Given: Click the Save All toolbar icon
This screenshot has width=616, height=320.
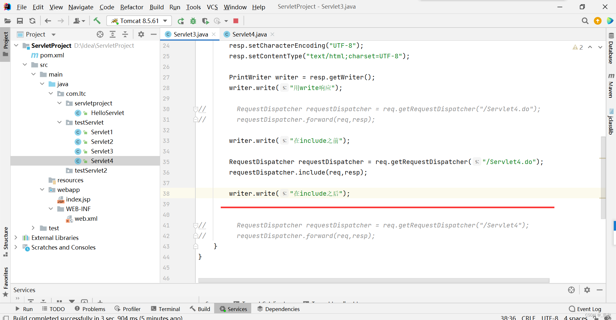Looking at the screenshot, I should coord(20,21).
